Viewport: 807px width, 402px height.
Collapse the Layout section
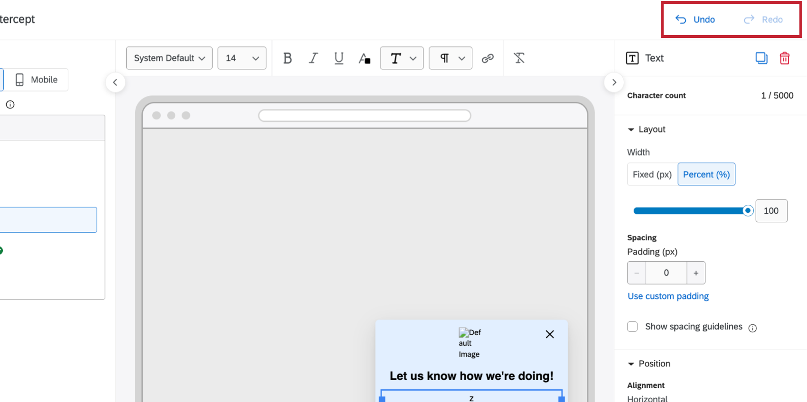click(x=647, y=129)
